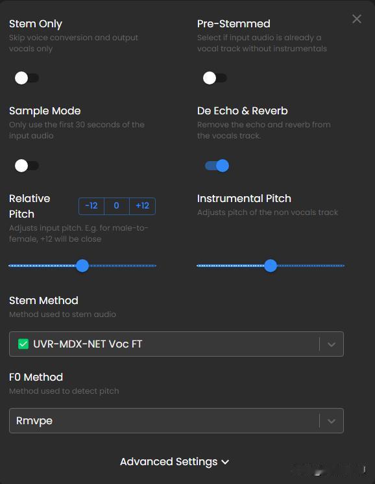Close the settings dialog with X icon
The height and width of the screenshot is (484, 375).
coord(357,19)
